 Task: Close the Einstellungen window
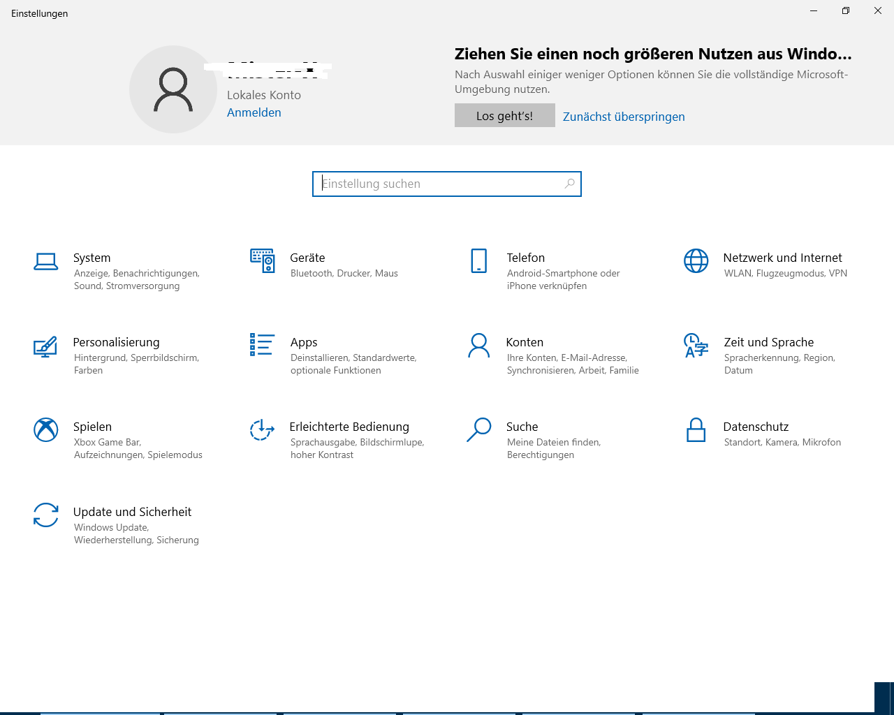click(x=878, y=10)
